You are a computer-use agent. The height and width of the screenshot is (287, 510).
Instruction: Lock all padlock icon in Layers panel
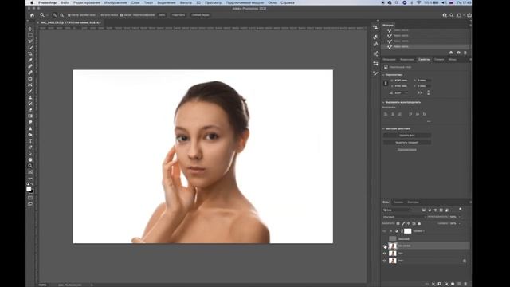click(419, 223)
